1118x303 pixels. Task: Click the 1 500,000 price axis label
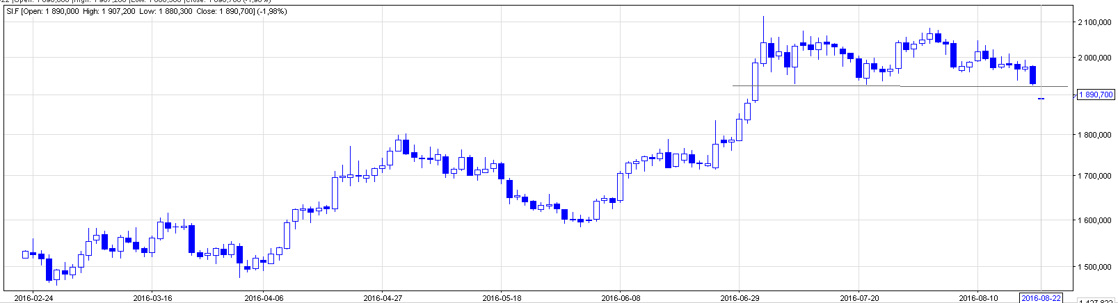click(x=1094, y=267)
